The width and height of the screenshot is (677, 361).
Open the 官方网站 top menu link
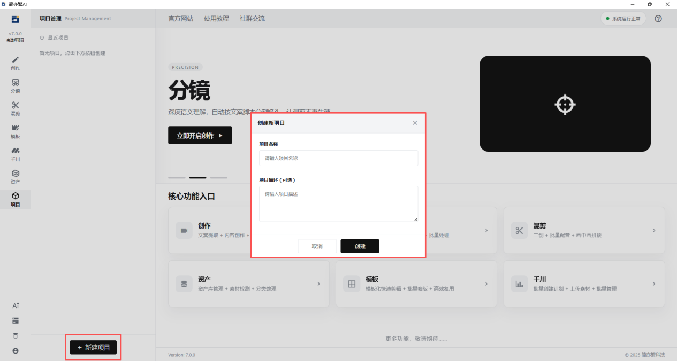click(x=181, y=19)
